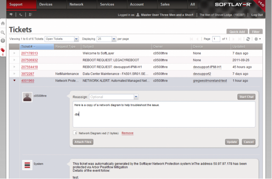Expand ticket 207564418 row

14,67
